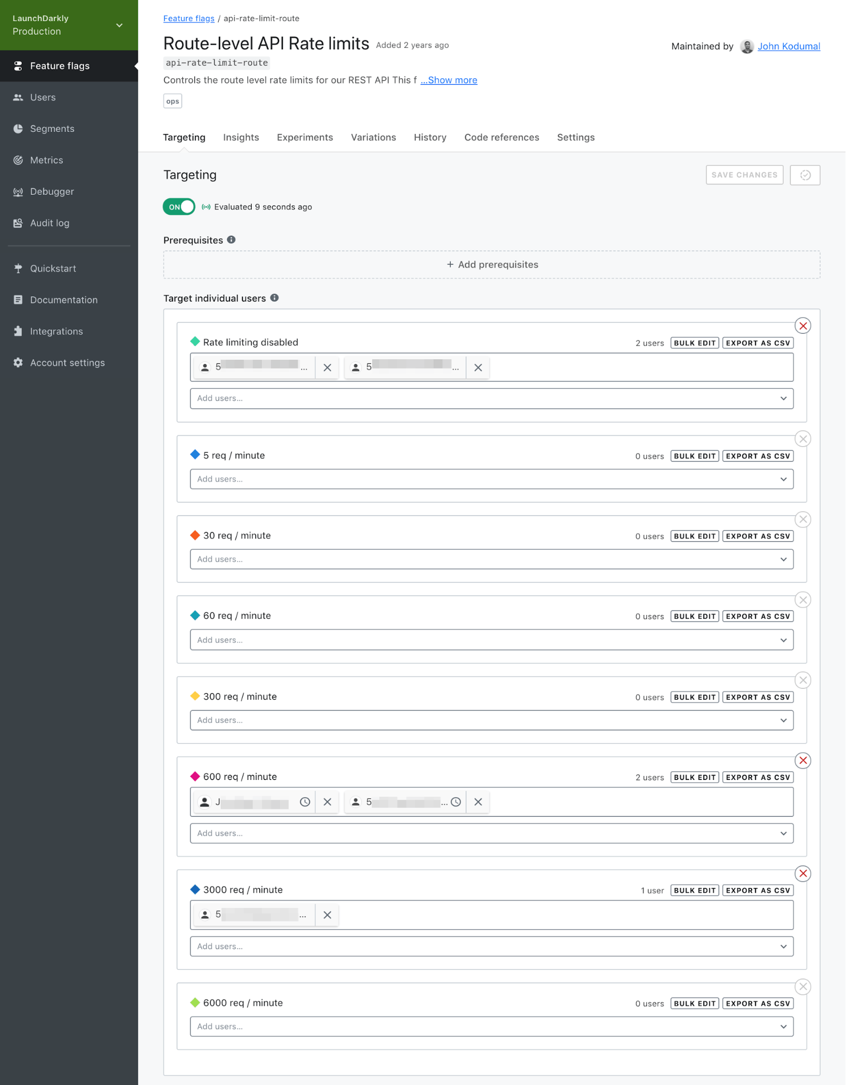Image resolution: width=846 pixels, height=1085 pixels.
Task: Open Add users dropdown for 6000 req / minute
Action: (x=491, y=1026)
